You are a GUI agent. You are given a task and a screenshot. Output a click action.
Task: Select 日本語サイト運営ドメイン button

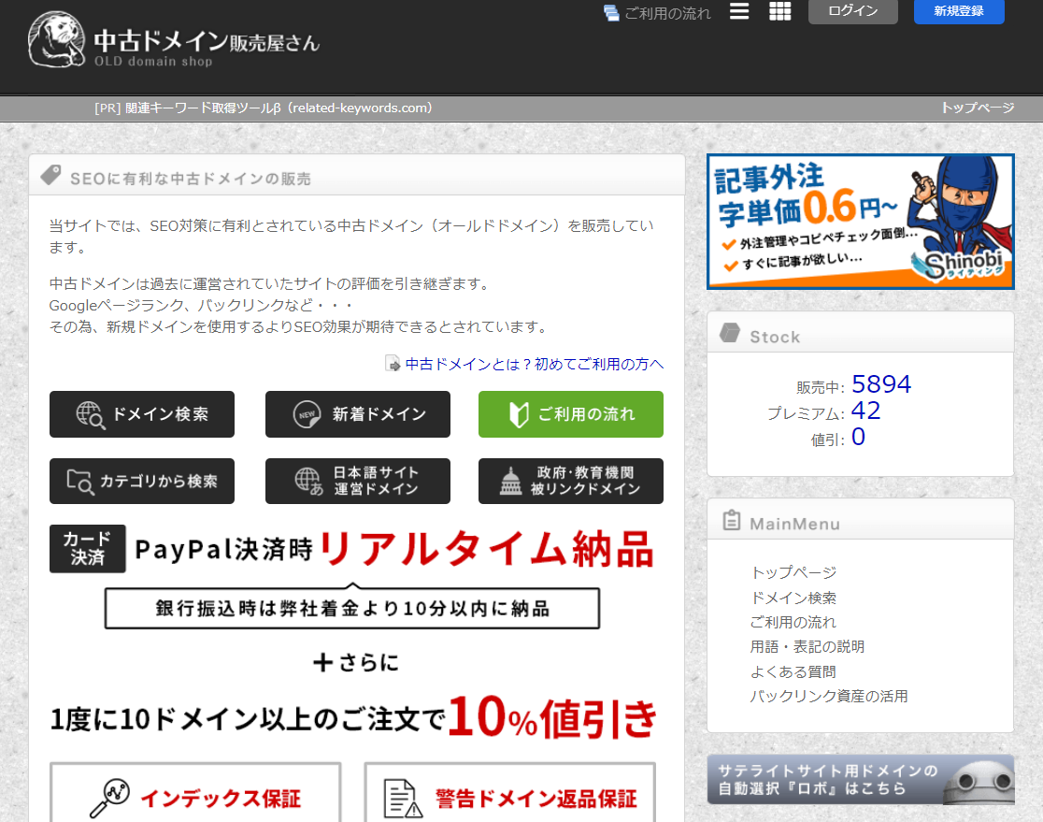tap(358, 482)
